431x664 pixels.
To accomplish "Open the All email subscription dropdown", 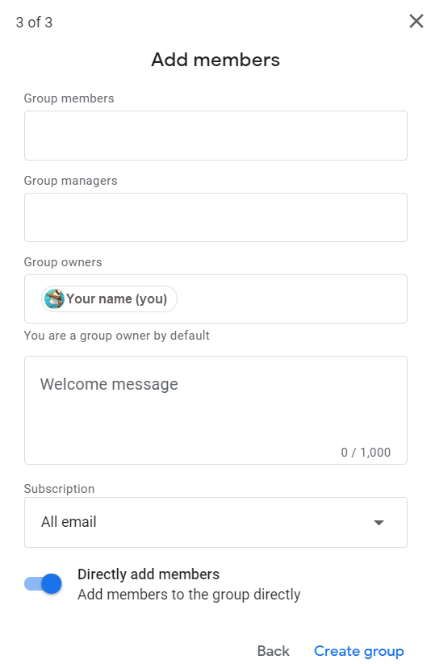I will (215, 522).
